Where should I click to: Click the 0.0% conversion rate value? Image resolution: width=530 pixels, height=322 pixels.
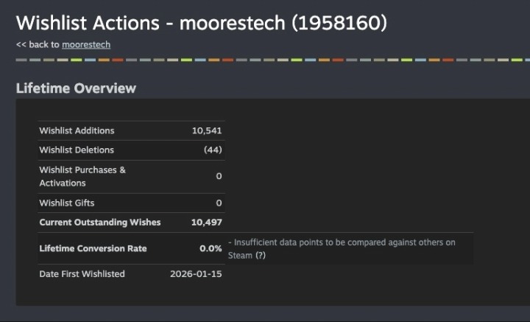(x=211, y=248)
